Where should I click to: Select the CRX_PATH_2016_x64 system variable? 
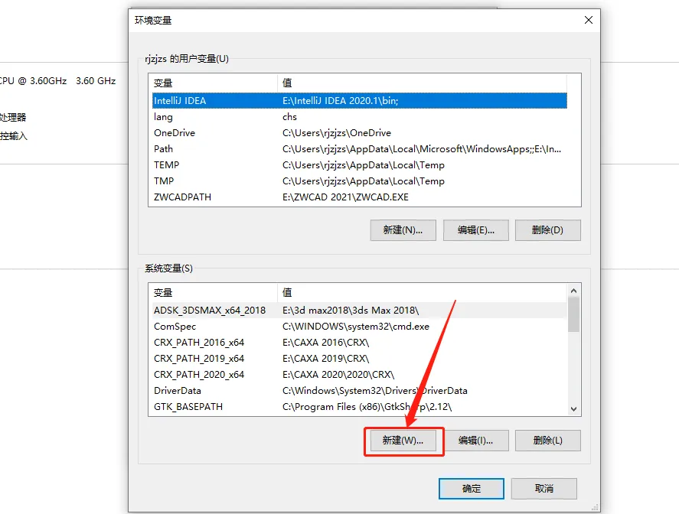[x=360, y=342]
